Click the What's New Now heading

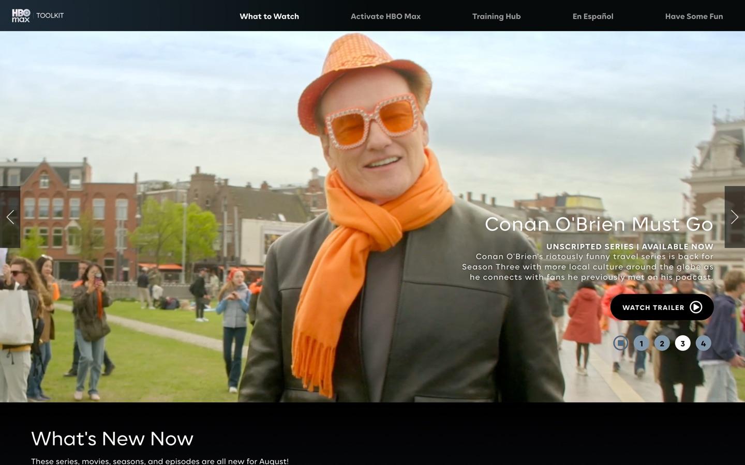point(112,439)
